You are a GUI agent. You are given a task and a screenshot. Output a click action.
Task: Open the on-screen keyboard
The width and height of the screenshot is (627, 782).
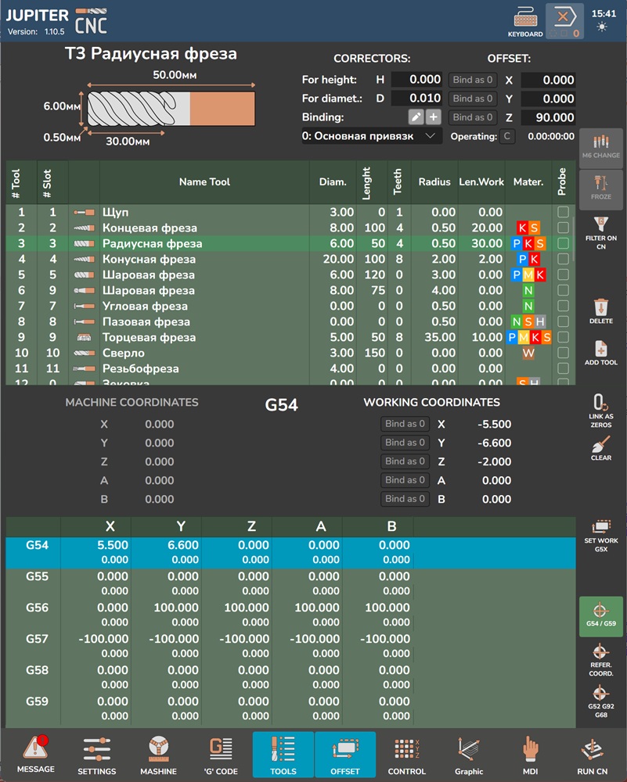pos(524,21)
